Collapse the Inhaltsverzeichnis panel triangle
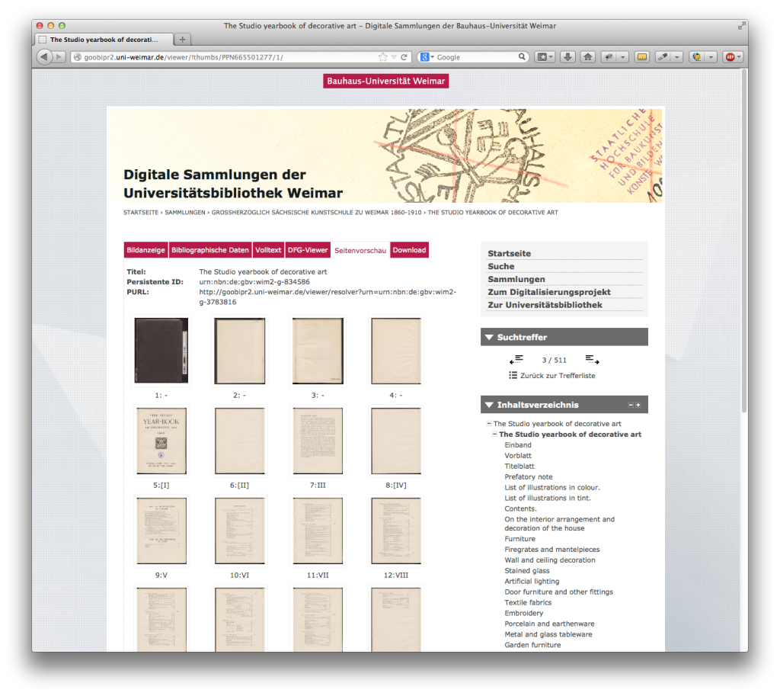Screen dimensions: 780x696 [489, 405]
